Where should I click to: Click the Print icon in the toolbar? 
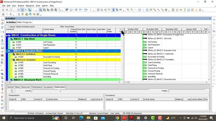3,10
